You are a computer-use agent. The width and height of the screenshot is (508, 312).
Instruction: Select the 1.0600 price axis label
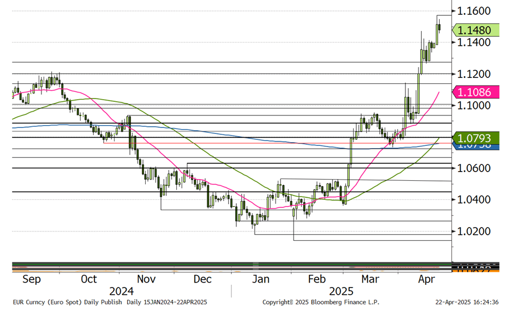(475, 168)
